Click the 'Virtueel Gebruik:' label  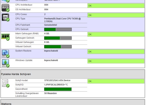(x=23, y=47)
